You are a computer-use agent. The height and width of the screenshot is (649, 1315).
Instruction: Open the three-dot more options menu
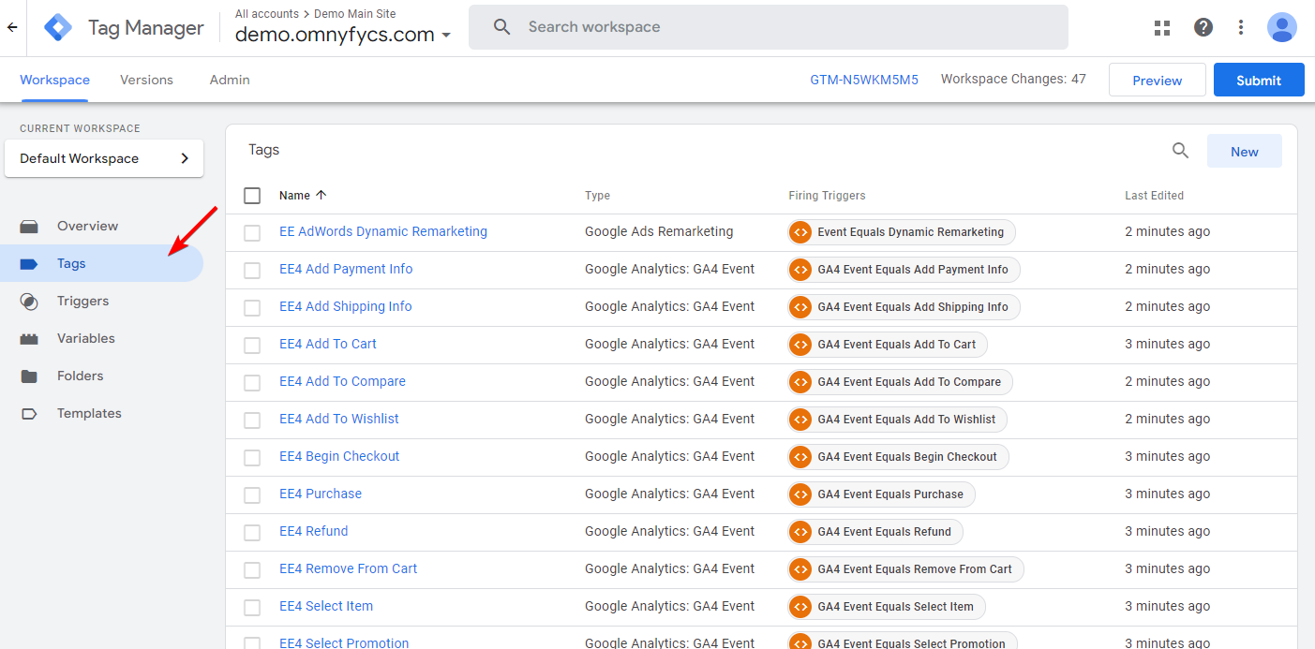click(x=1241, y=27)
